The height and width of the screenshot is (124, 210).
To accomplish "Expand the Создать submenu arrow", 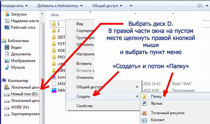I will point(137,96).
